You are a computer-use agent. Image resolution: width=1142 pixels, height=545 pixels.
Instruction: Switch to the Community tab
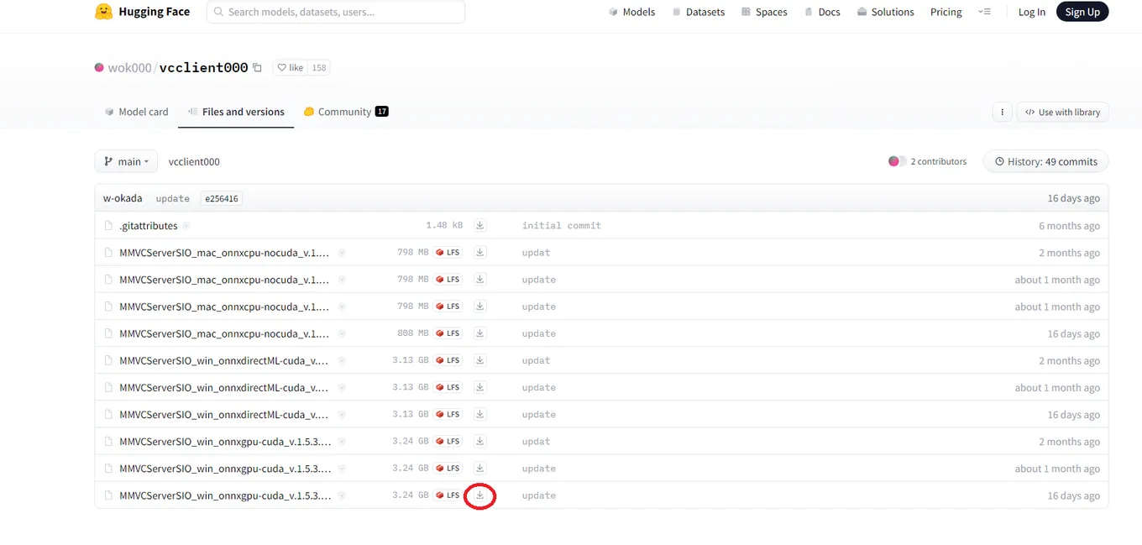346,112
